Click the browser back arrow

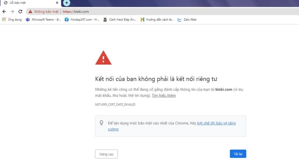tap(4, 12)
